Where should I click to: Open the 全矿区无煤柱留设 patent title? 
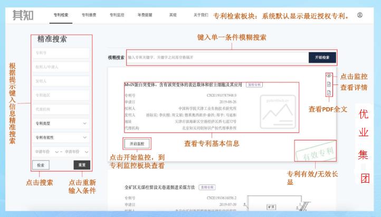coord(160,187)
